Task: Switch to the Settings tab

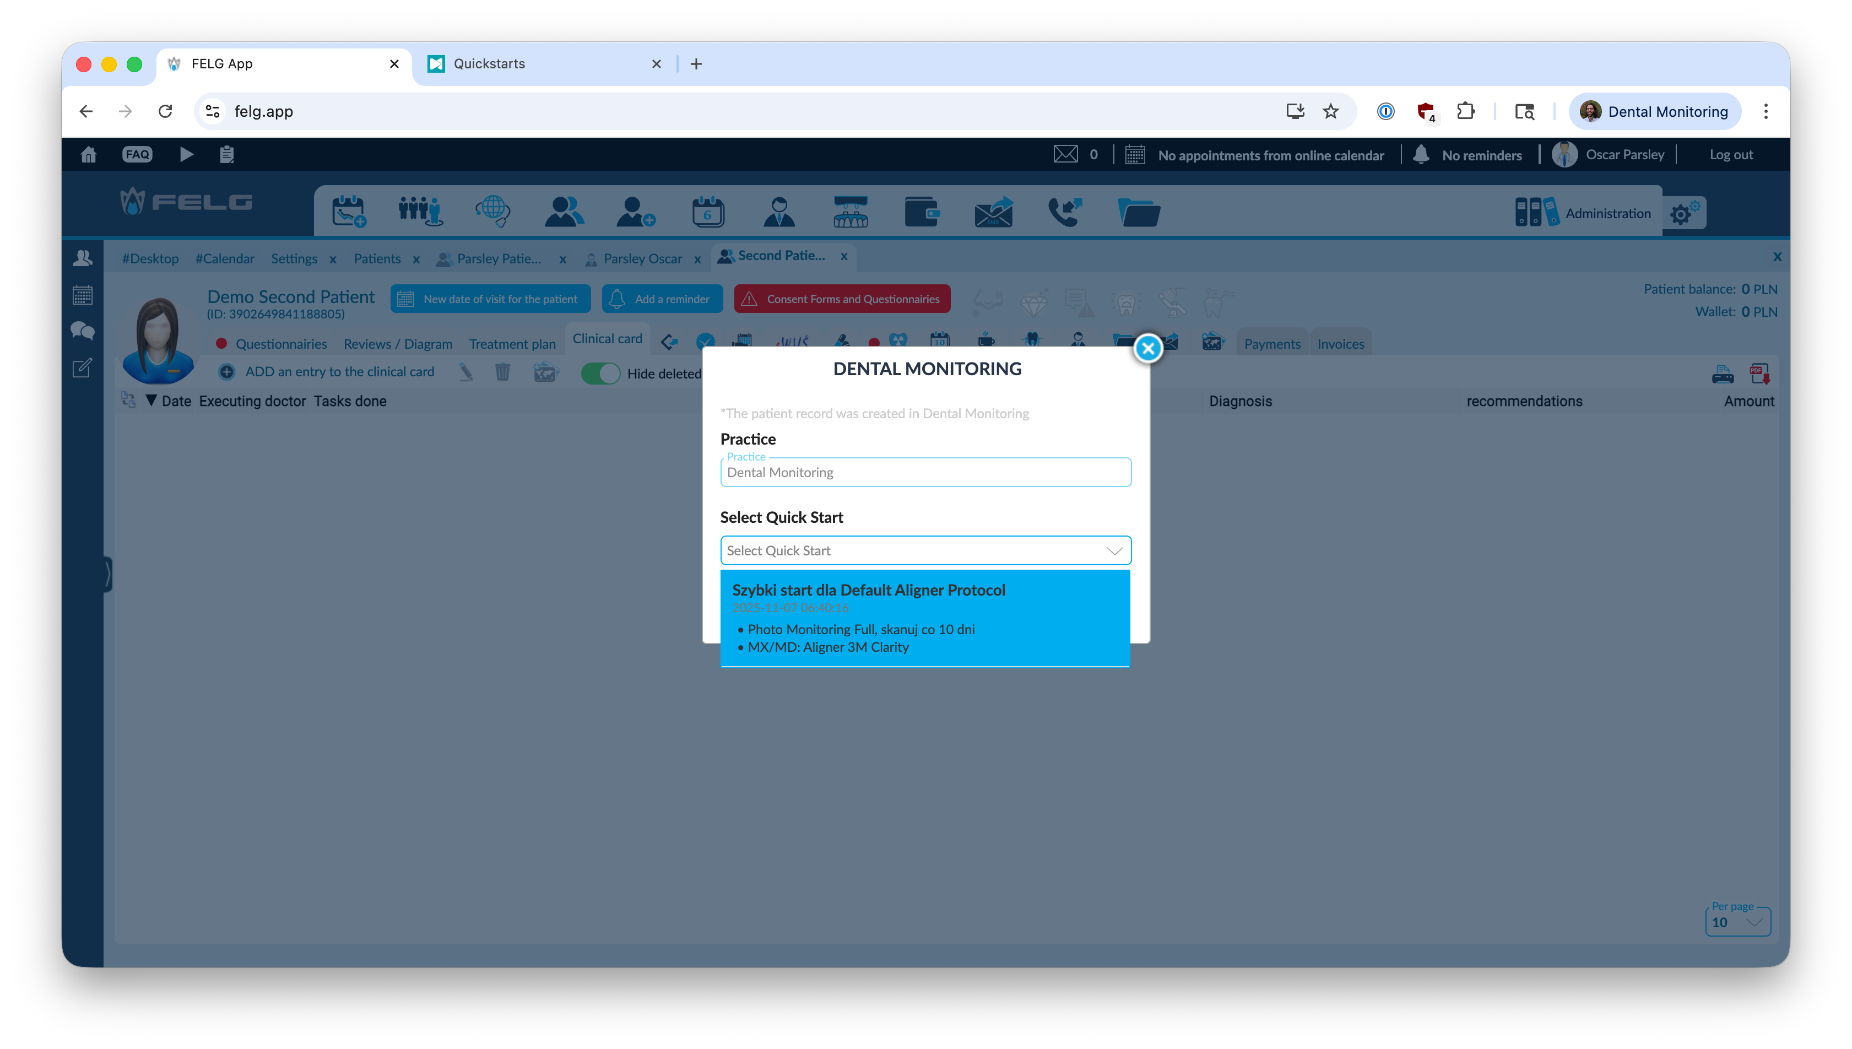Action: (x=294, y=258)
